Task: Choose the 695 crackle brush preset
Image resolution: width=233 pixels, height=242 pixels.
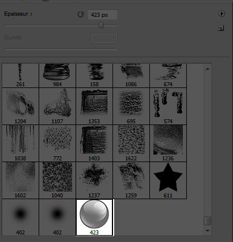Action: (x=131, y=106)
